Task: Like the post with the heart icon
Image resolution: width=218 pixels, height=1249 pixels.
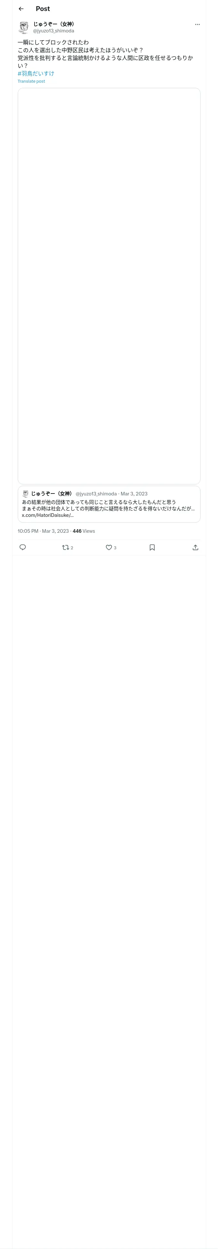Action: click(x=109, y=547)
